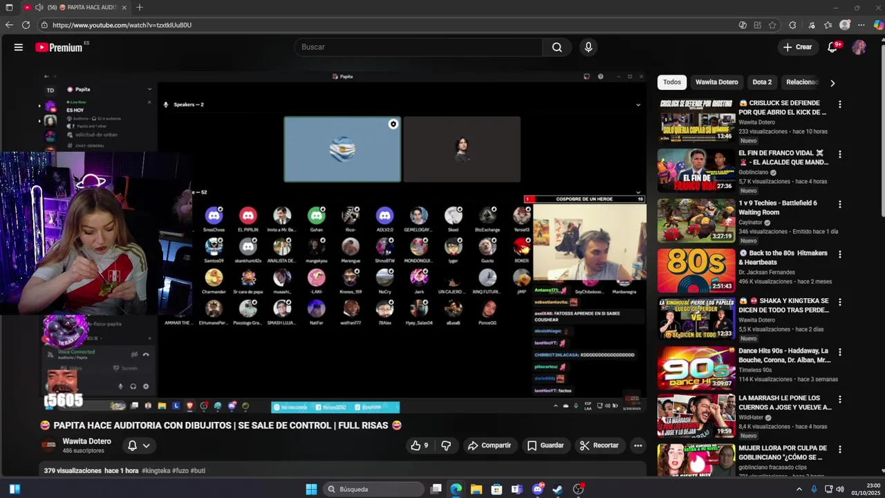This screenshot has width=885, height=498.
Task: Open Windows Start menu
Action: pyautogui.click(x=311, y=489)
